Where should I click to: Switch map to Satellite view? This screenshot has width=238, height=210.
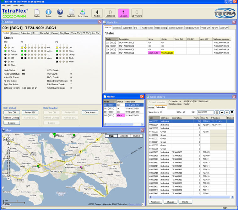tap(124, 136)
